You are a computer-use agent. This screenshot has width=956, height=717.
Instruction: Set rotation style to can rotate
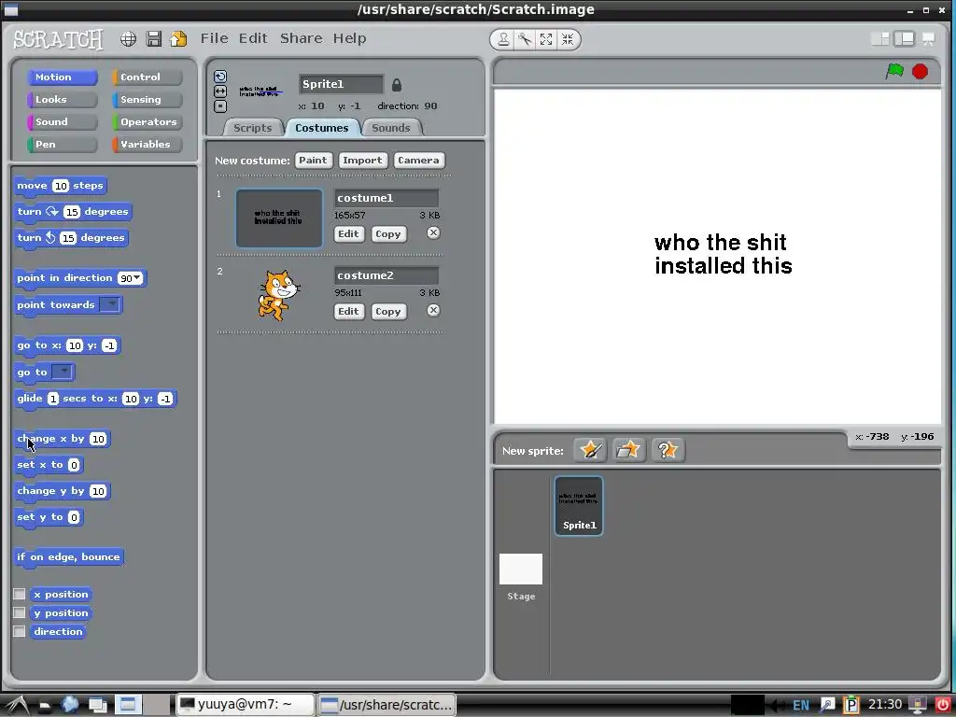tap(220, 77)
